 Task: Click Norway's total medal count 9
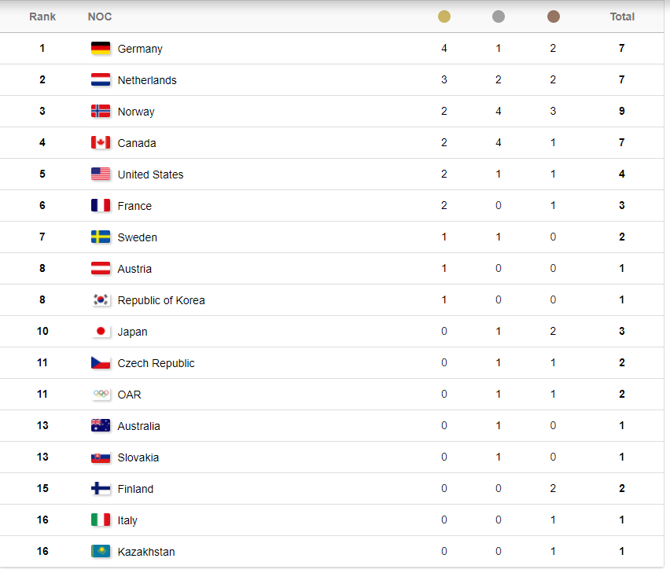622,112
